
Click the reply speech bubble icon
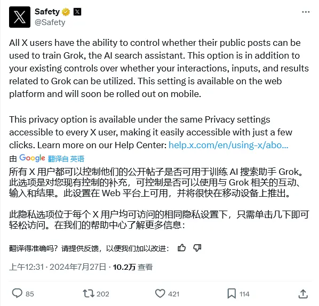[17, 293]
